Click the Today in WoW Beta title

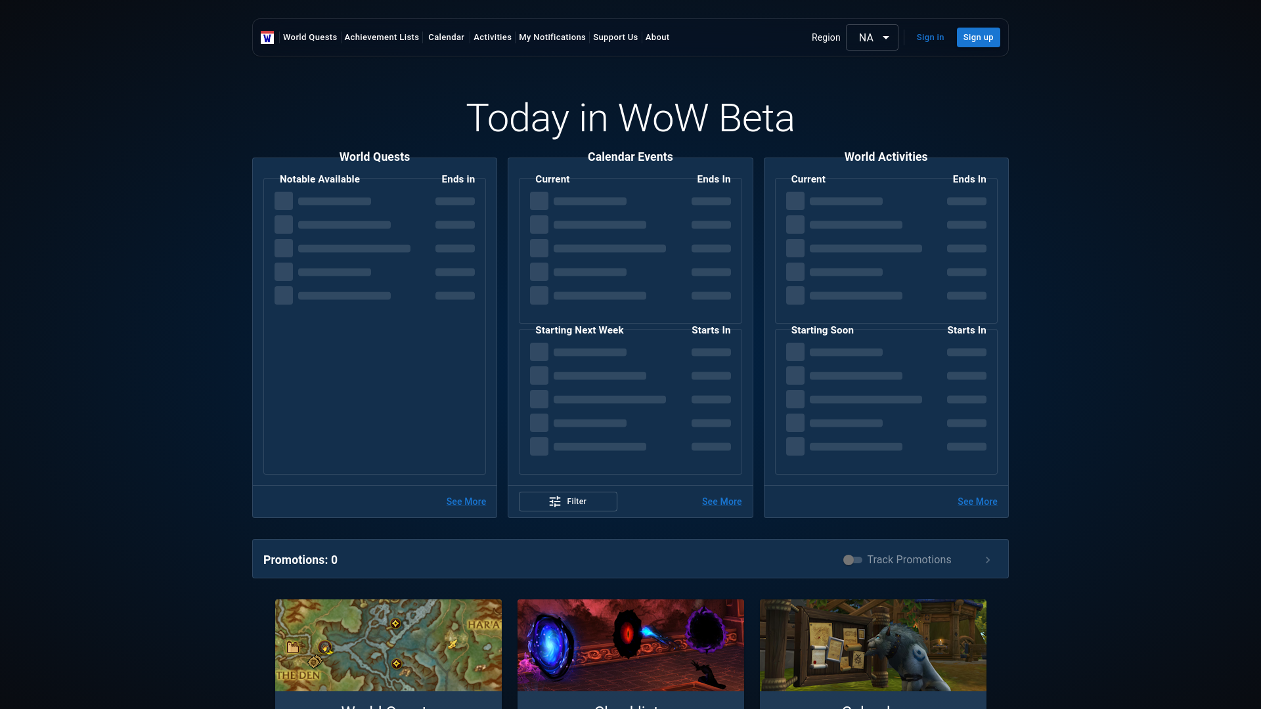coord(630,118)
